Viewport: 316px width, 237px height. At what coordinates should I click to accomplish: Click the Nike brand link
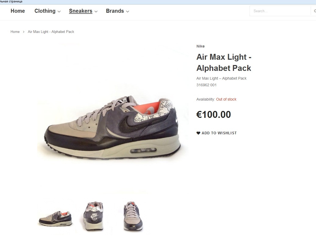(x=200, y=46)
